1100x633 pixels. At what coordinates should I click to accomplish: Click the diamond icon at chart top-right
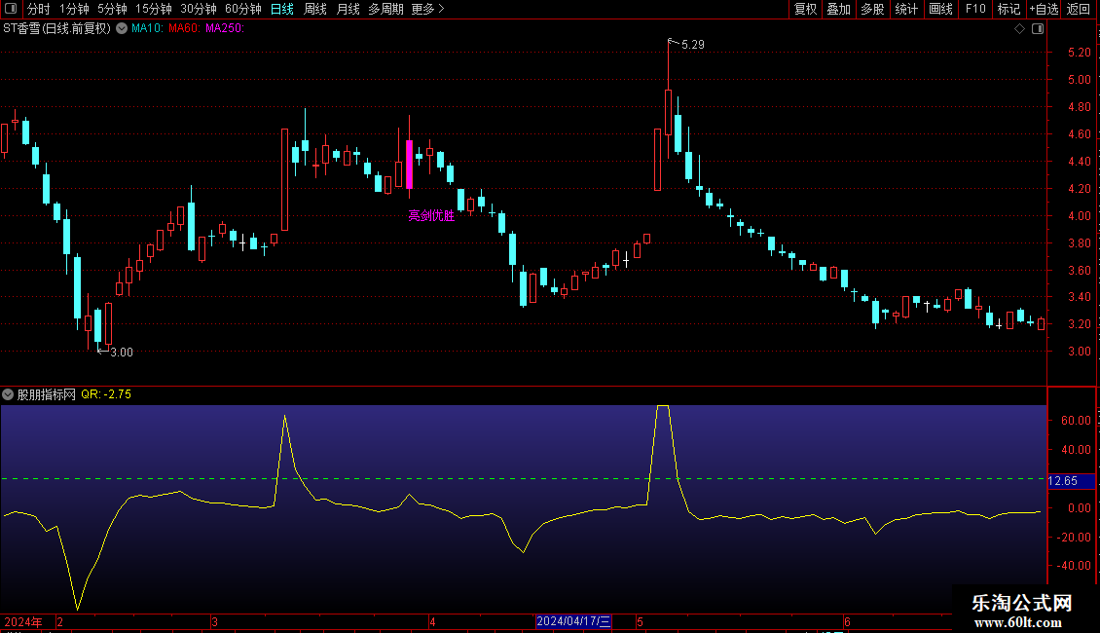[x=1020, y=29]
